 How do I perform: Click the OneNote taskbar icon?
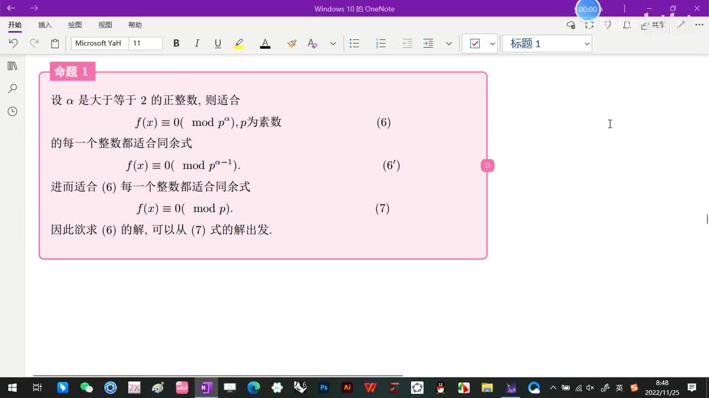(x=205, y=387)
